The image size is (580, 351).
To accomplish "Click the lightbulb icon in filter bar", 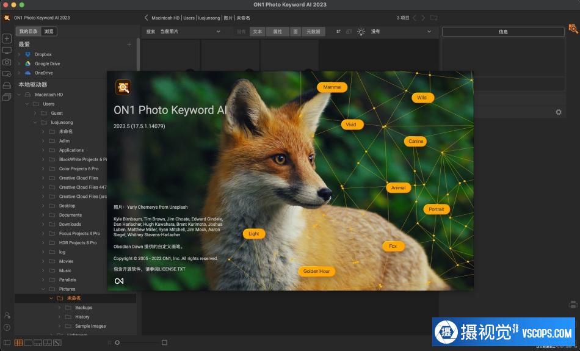I will [x=361, y=32].
